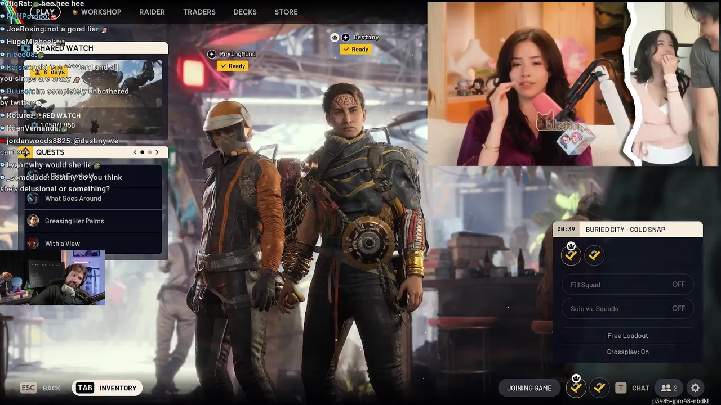Click the JOINING GAME button
The height and width of the screenshot is (405, 721).
(529, 388)
